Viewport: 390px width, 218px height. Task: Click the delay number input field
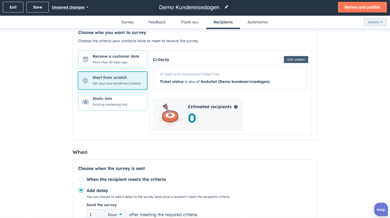point(96,214)
